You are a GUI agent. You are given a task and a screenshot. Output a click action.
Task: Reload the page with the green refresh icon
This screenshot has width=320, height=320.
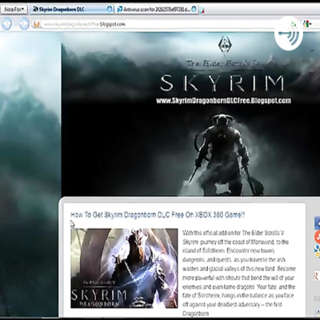tap(294, 25)
